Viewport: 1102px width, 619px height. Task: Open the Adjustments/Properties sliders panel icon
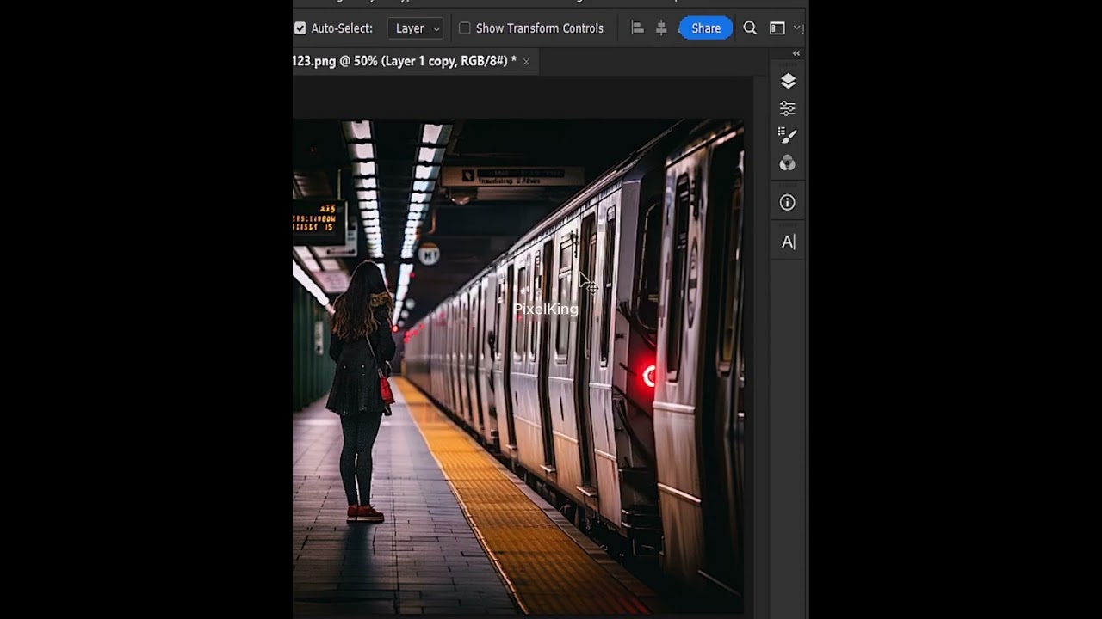click(x=788, y=108)
